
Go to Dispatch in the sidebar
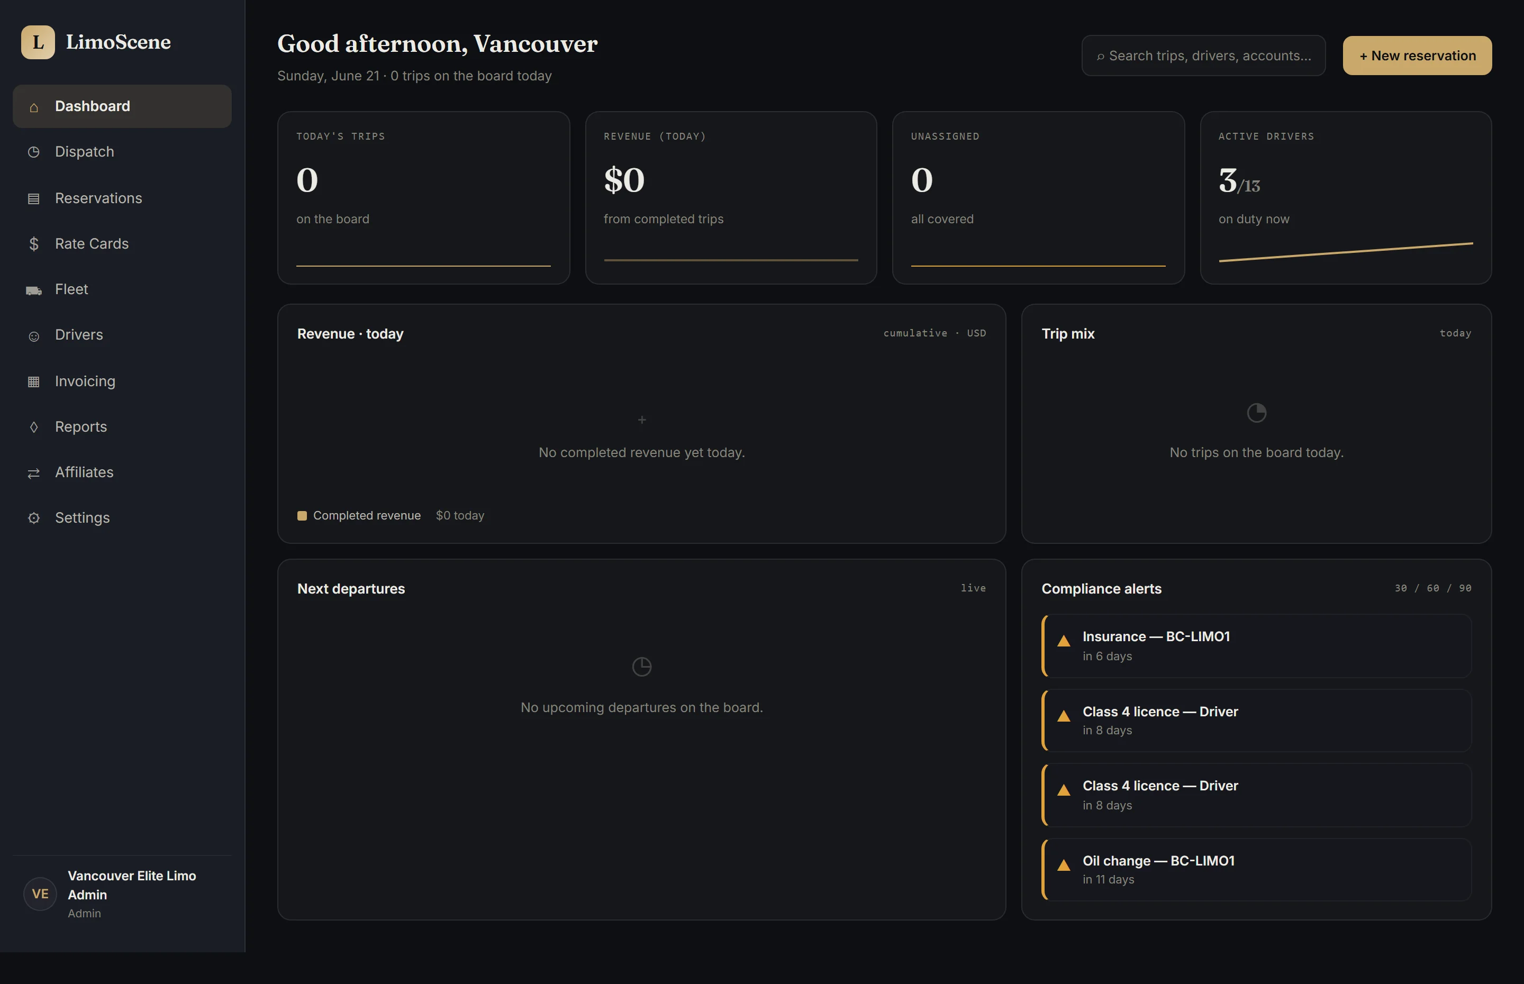[122, 152]
